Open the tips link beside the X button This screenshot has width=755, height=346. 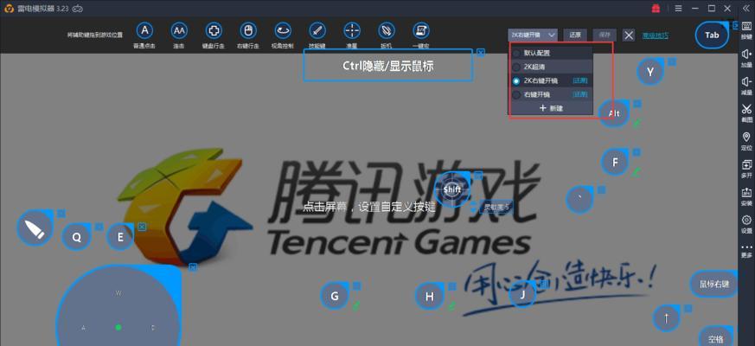[x=655, y=35]
